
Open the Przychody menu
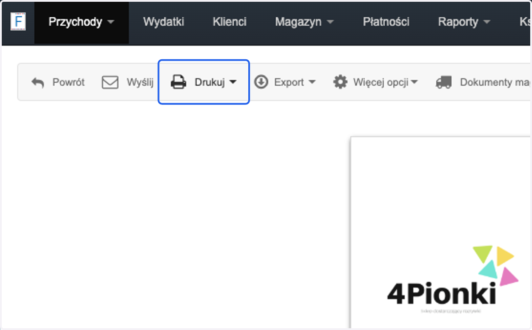click(82, 22)
